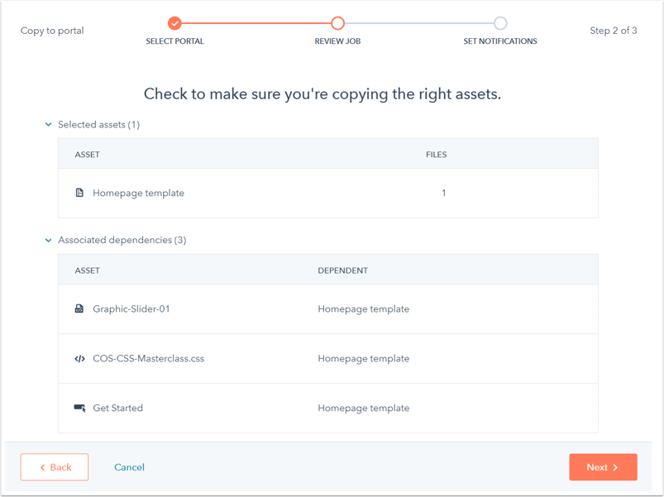
Task: Click the Review Job step circle
Action: tap(337, 23)
